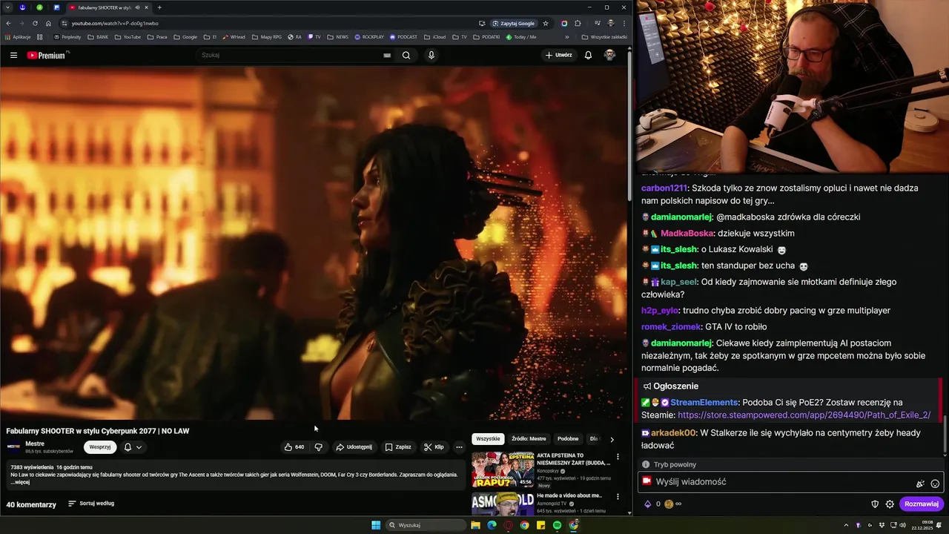This screenshot has width=949, height=534.
Task: Focus the Windows taskbar 'Wyszukaj' search box
Action: tap(426, 525)
